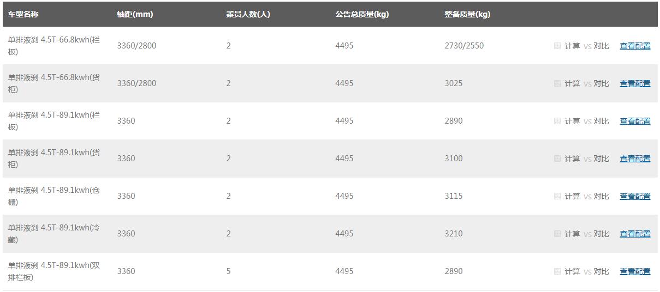Click the 整备质量(kg) column header
The width and height of the screenshot is (660, 292).
[467, 14]
